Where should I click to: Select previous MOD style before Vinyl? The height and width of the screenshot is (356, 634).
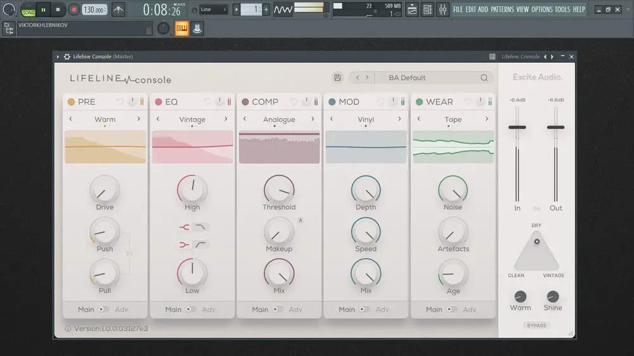[332, 119]
